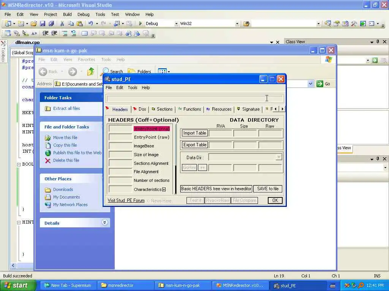This screenshot has height=291, width=389.
Task: Open Toolbox hammer-wrench icon in toolbar
Action: pos(354,24)
